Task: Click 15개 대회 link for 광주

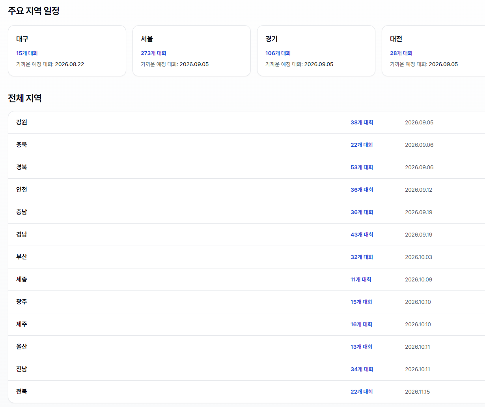Action: pyautogui.click(x=361, y=302)
